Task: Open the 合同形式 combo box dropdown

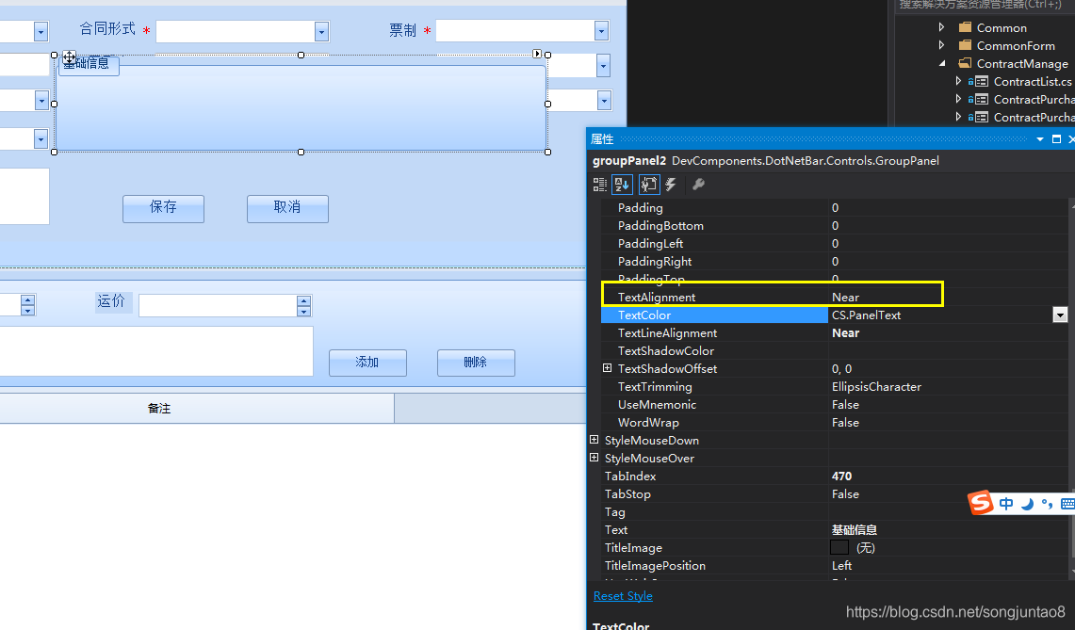Action: tap(321, 31)
